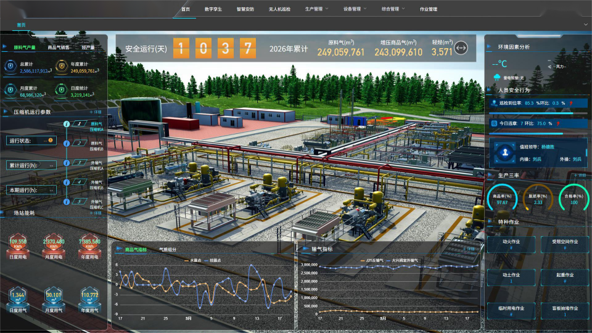The image size is (592, 333).
Task: Click the info icon for compressor 1
Action: 66,125
